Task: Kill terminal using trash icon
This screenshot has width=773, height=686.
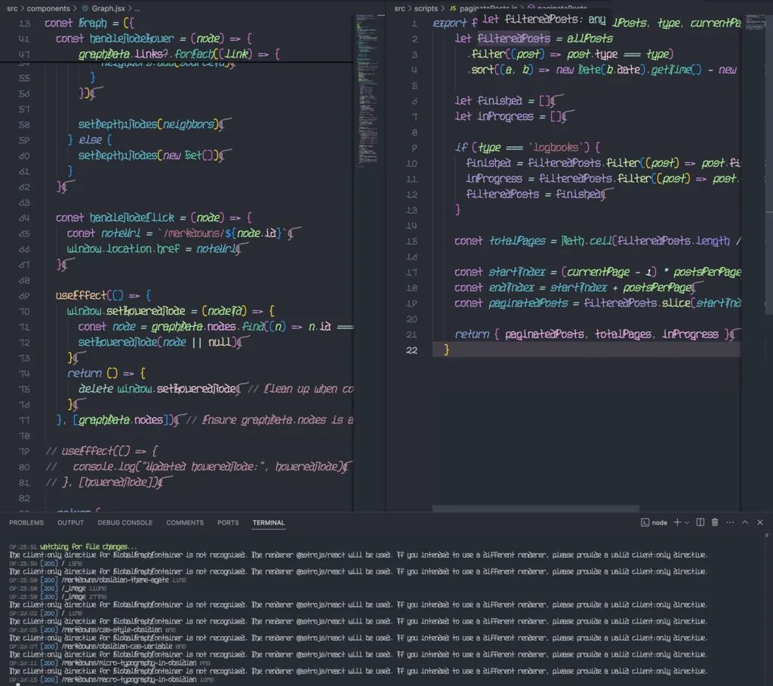Action: point(715,522)
